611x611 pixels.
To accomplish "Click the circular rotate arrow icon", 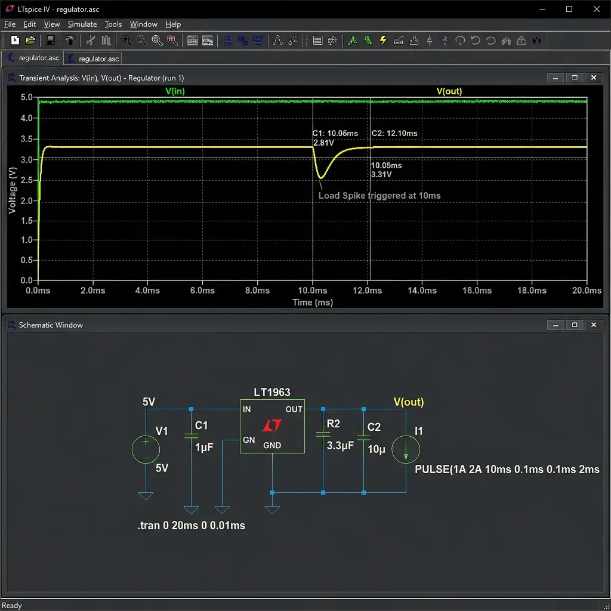I will [x=460, y=40].
